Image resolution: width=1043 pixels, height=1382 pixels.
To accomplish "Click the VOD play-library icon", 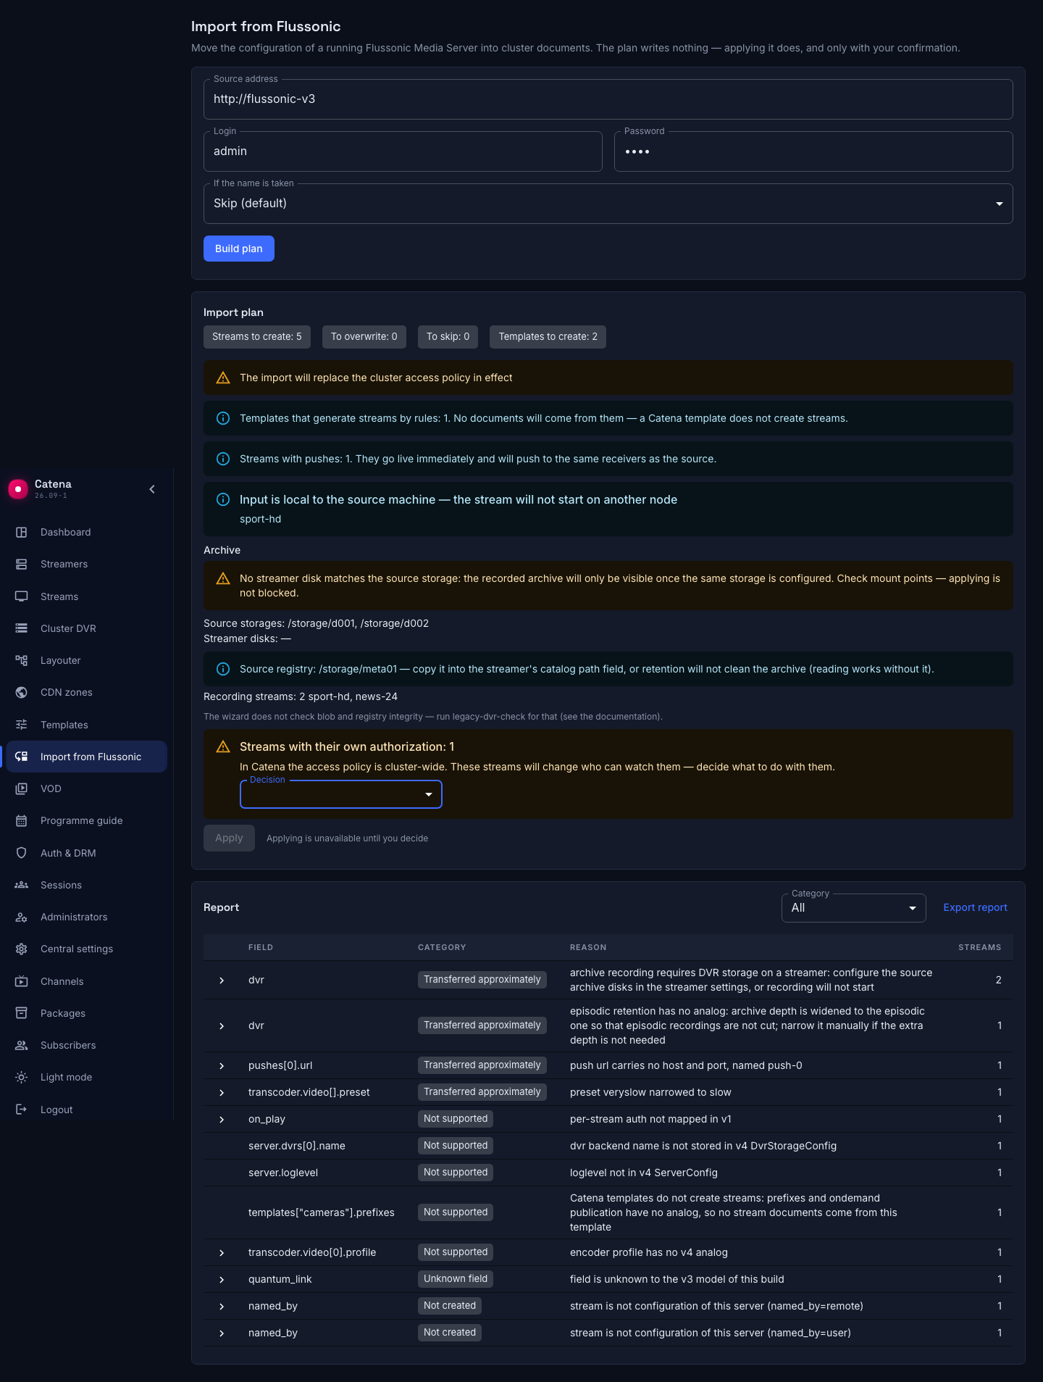I will (22, 788).
